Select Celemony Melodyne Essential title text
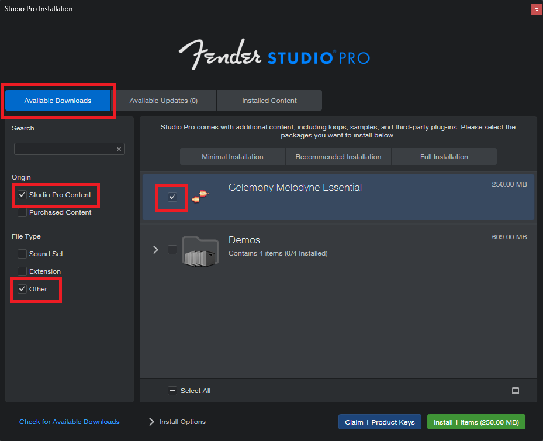Viewport: 543px width, 441px height. pos(295,187)
